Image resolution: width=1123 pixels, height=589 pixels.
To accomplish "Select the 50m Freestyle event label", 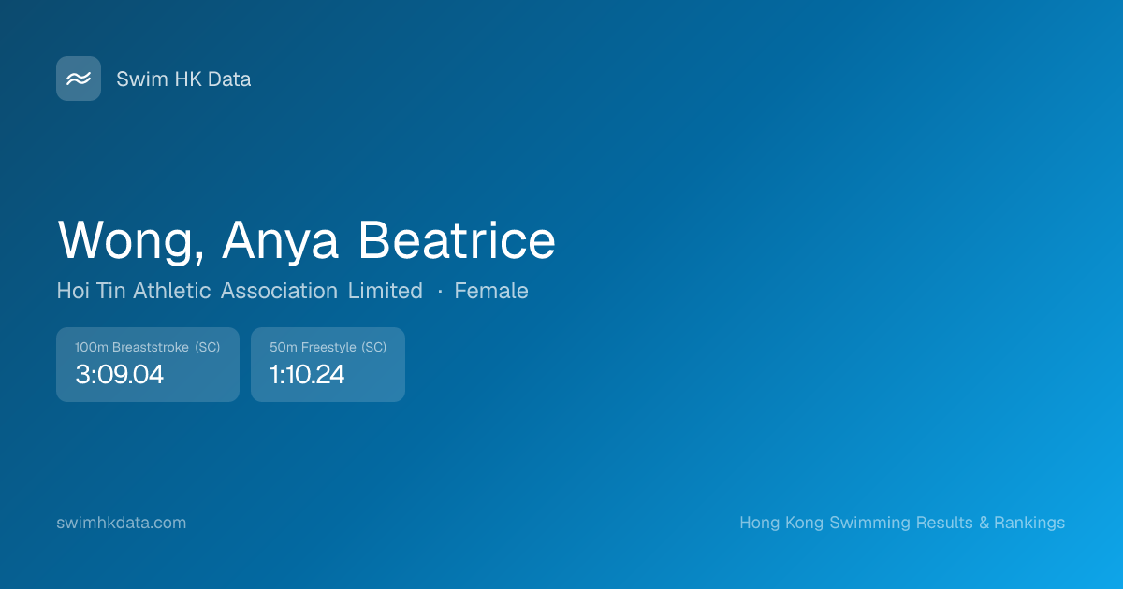I will 313,347.
